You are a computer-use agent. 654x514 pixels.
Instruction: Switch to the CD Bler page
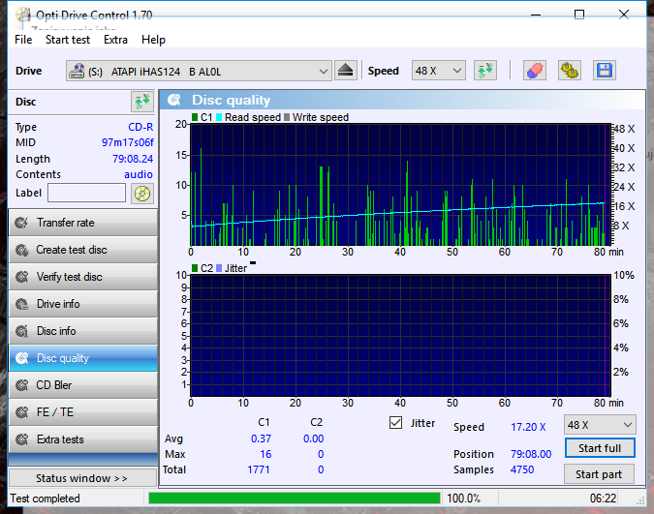pyautogui.click(x=83, y=385)
